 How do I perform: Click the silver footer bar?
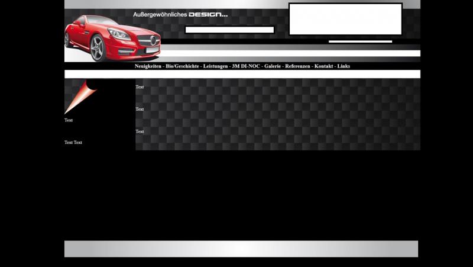pos(241,249)
